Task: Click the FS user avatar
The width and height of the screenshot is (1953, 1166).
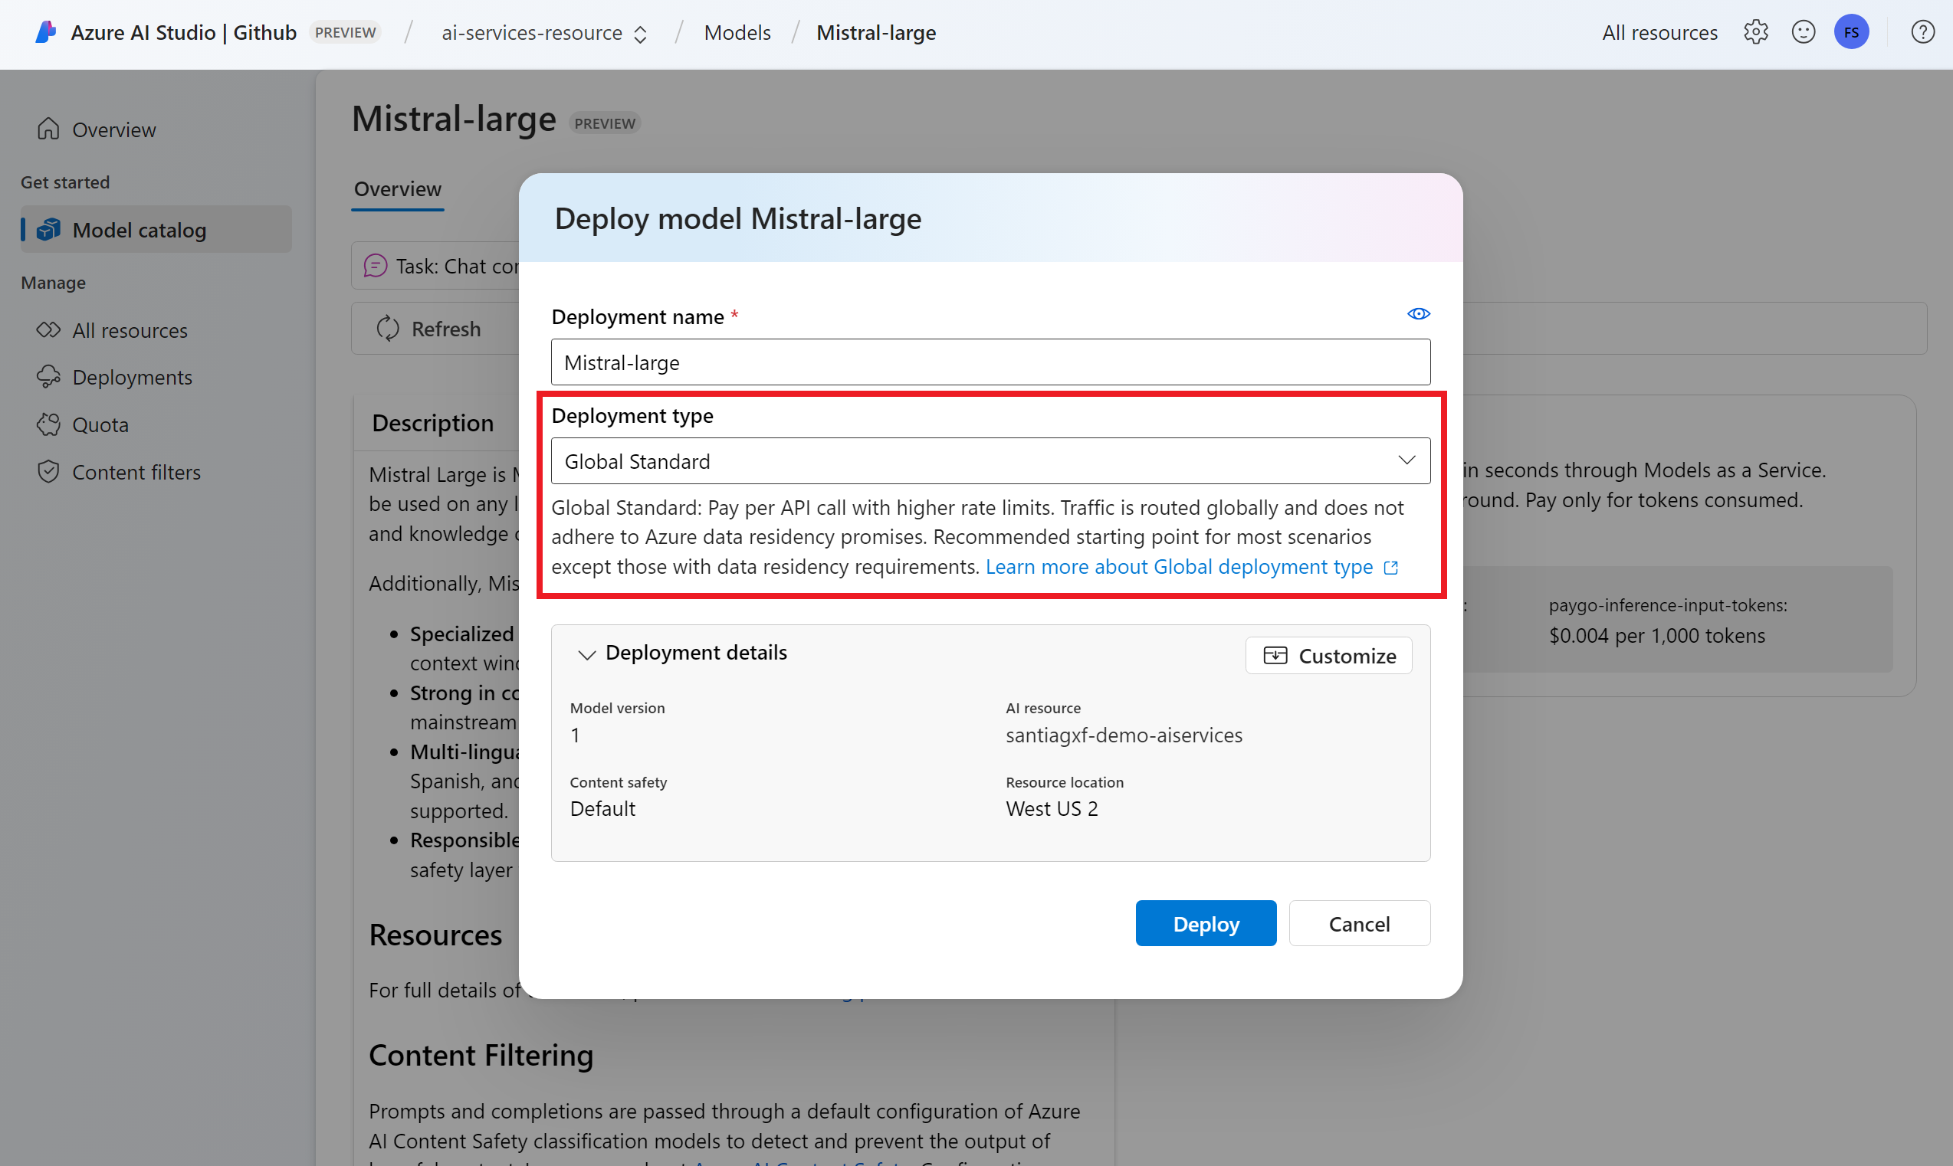Action: tap(1851, 32)
